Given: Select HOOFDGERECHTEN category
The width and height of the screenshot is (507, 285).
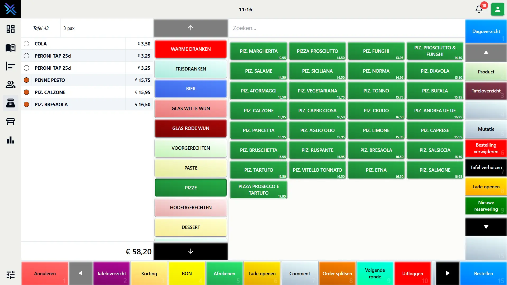Looking at the screenshot, I should point(191,208).
